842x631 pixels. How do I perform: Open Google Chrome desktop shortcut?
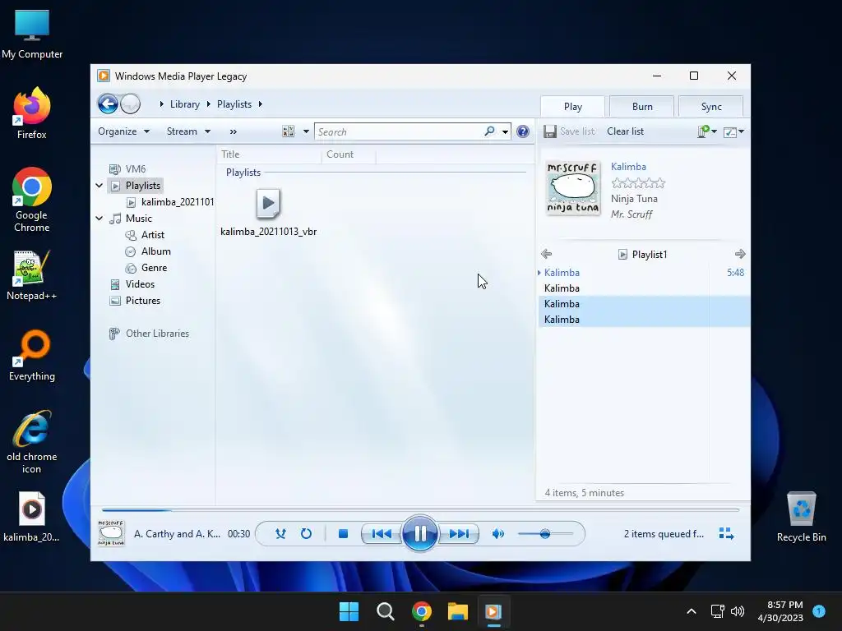pos(32,200)
